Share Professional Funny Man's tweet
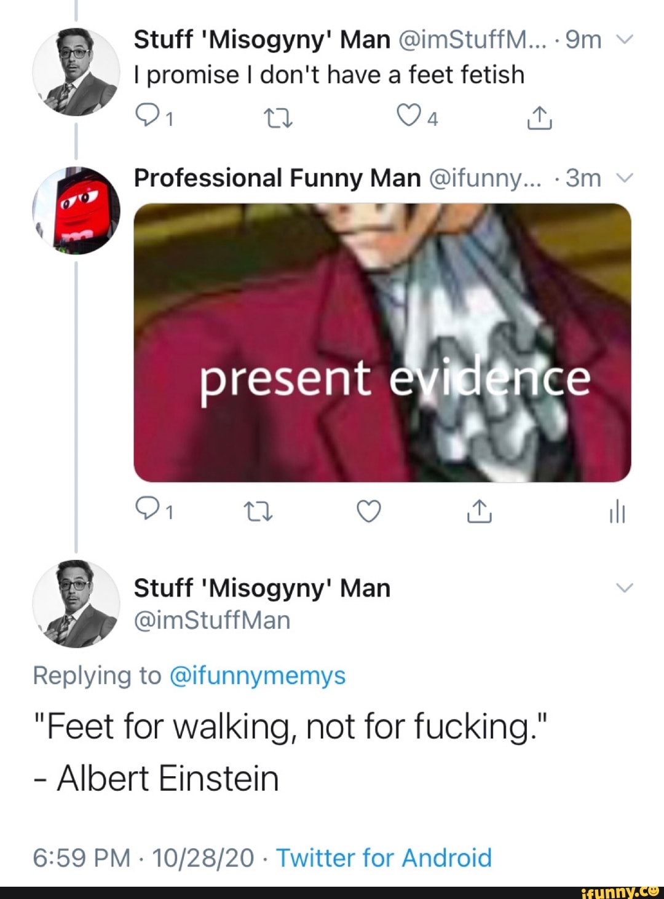Viewport: 664px width, 899px height. coord(479,511)
